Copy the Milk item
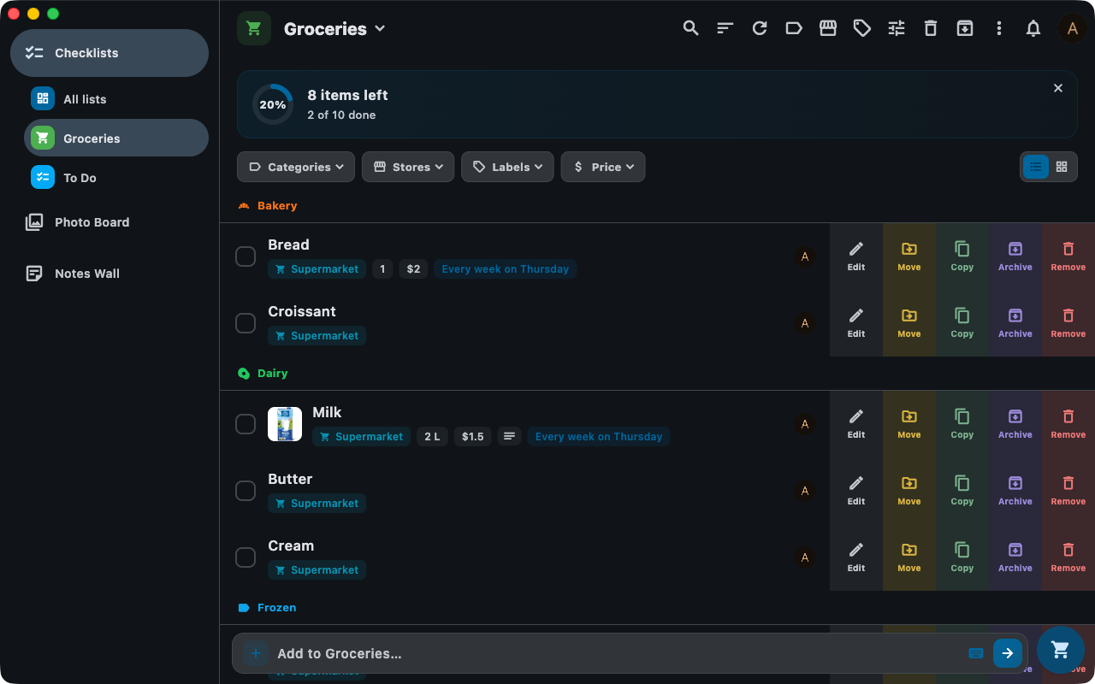 point(962,424)
